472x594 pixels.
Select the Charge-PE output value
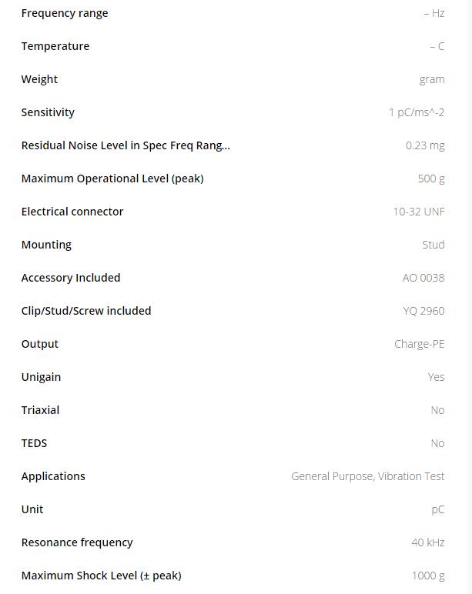tap(420, 344)
